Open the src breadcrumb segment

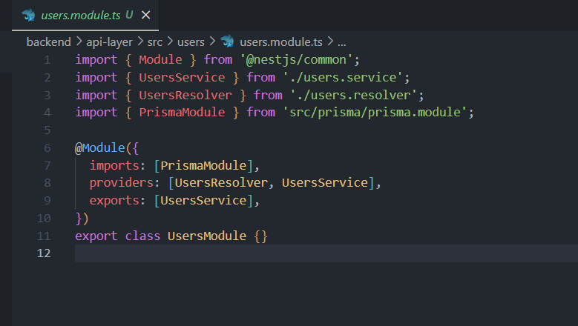pyautogui.click(x=155, y=42)
